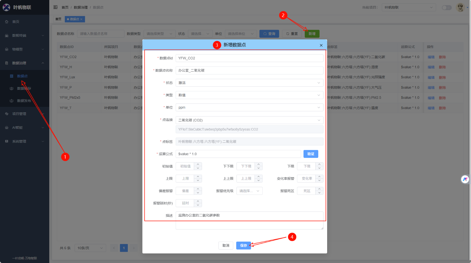Toggle the theme switch in header

pos(446,8)
